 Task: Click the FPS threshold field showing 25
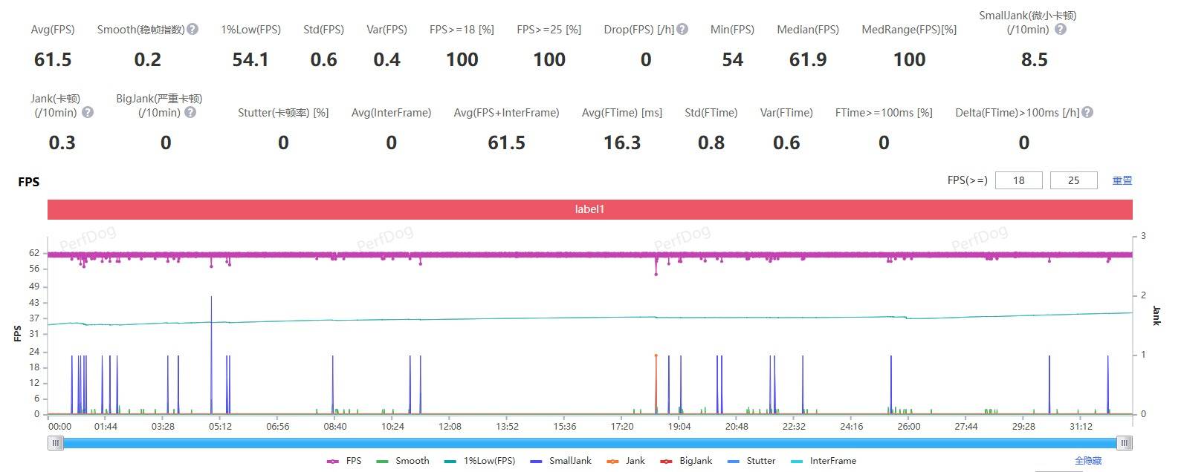pyautogui.click(x=1073, y=180)
